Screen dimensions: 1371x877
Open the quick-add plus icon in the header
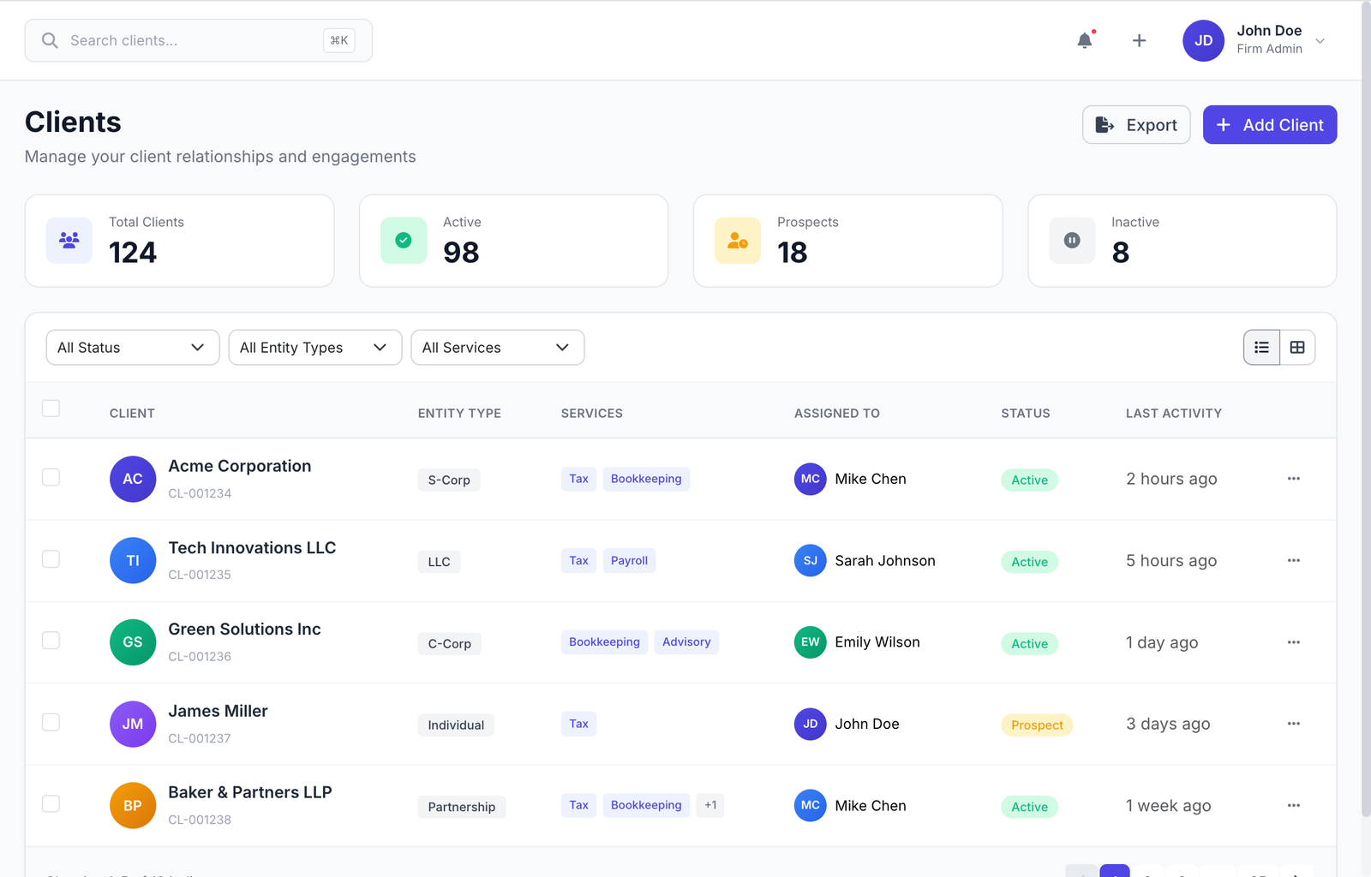coord(1139,40)
